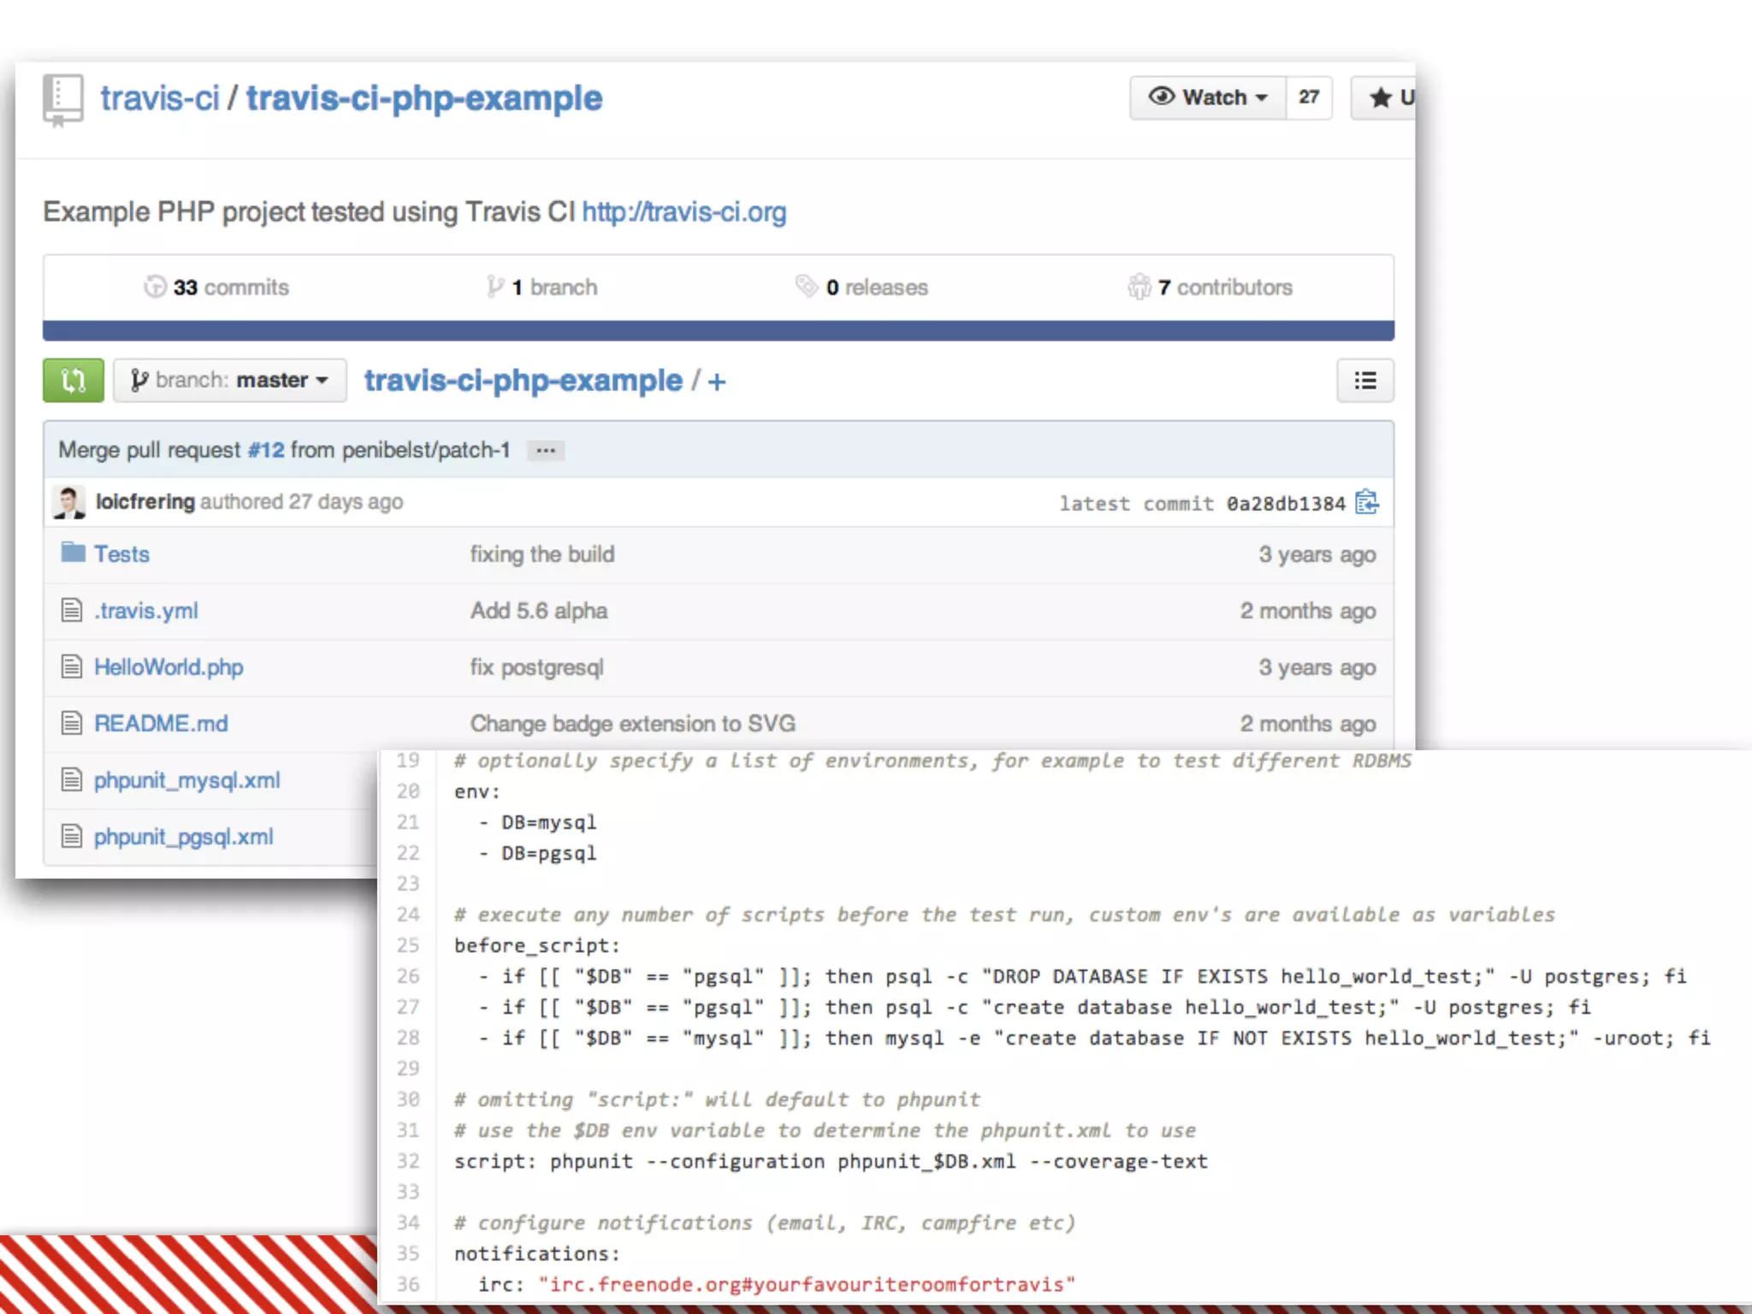The image size is (1752, 1314).
Task: Open the Watch dropdown
Action: (x=1208, y=98)
